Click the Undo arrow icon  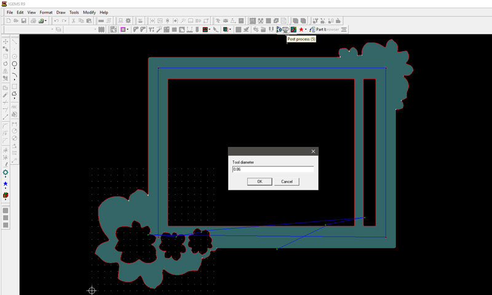pos(56,21)
